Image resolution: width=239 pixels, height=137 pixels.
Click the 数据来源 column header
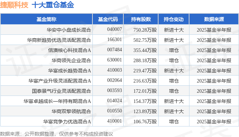(214, 19)
